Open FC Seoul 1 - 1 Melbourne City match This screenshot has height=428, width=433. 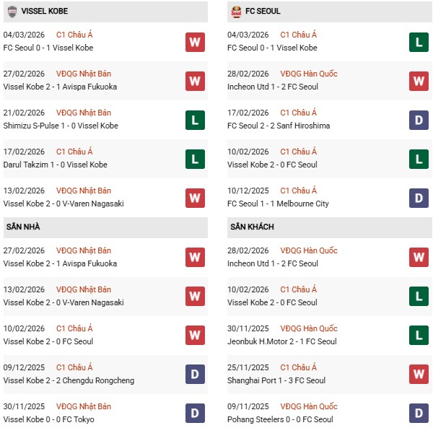point(277,204)
